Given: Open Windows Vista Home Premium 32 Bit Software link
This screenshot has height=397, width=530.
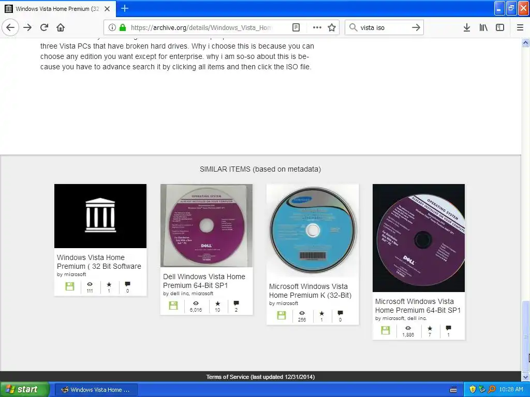Looking at the screenshot, I should click(99, 262).
